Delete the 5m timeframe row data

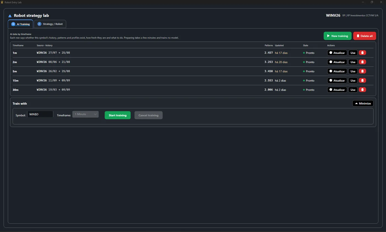pyautogui.click(x=362, y=71)
